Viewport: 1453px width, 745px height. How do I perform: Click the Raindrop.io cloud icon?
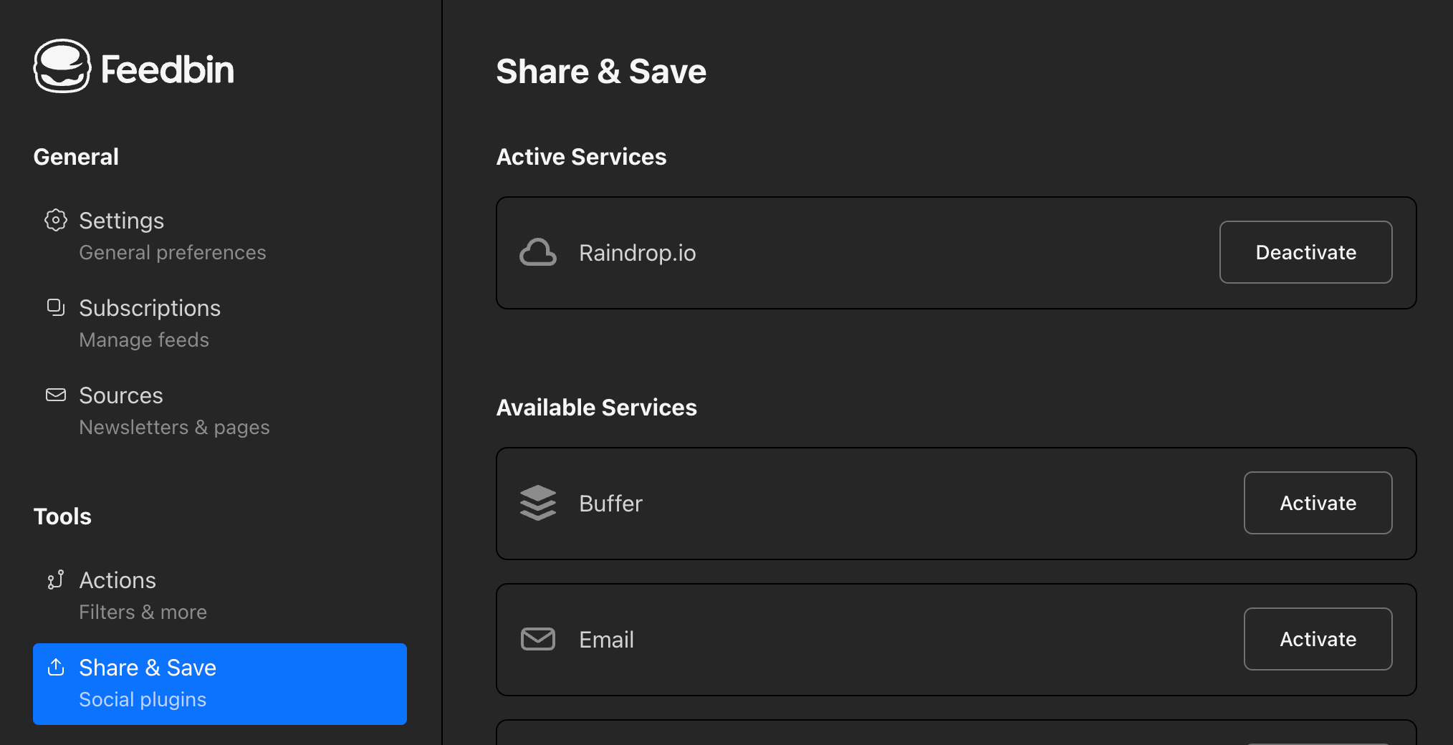[537, 253]
